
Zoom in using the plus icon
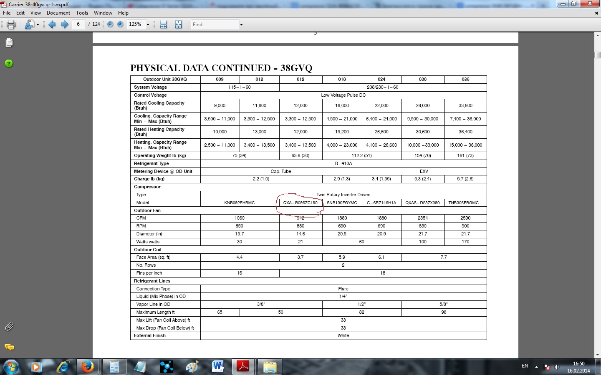click(x=120, y=25)
